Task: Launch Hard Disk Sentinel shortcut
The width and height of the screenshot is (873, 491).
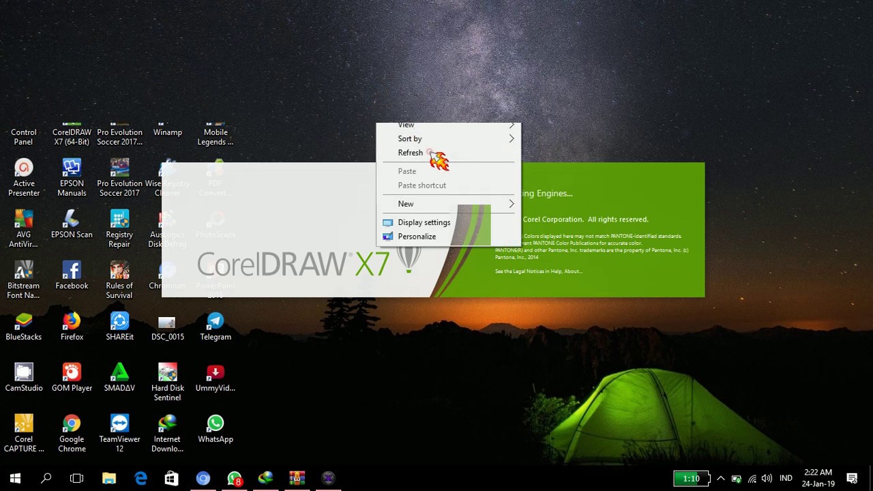Action: click(x=167, y=383)
